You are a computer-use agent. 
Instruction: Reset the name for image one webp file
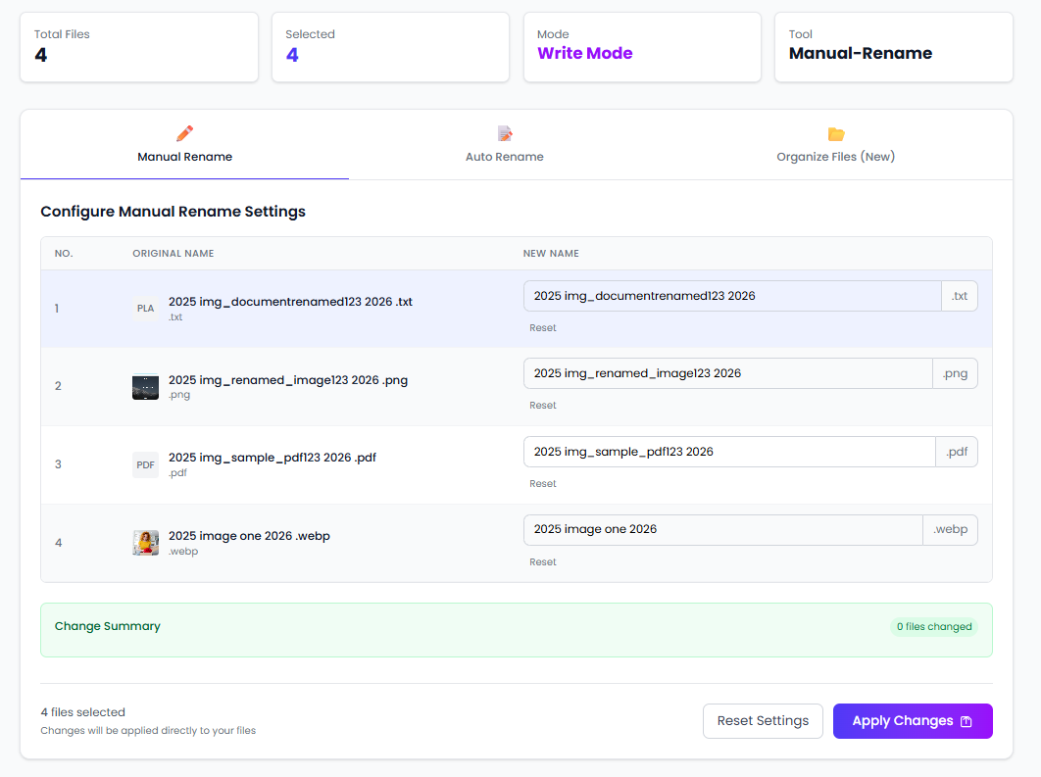[x=542, y=561]
